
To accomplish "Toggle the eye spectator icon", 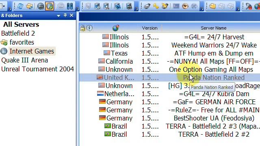I will (185, 6).
